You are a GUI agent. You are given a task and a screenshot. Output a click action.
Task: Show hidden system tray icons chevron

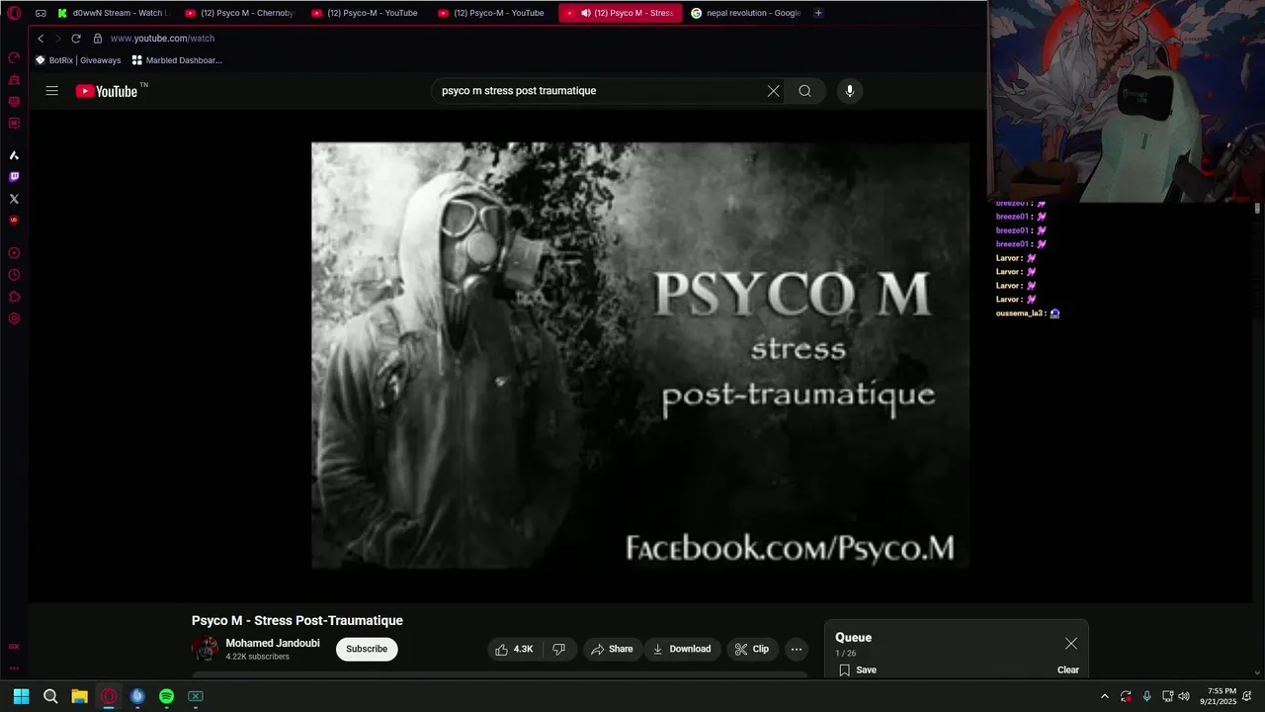pyautogui.click(x=1104, y=696)
